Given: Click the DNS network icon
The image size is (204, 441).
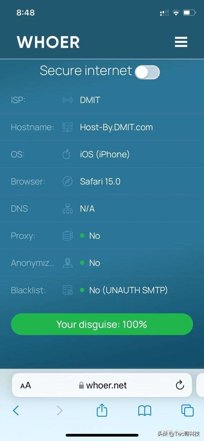Looking at the screenshot, I should [68, 208].
